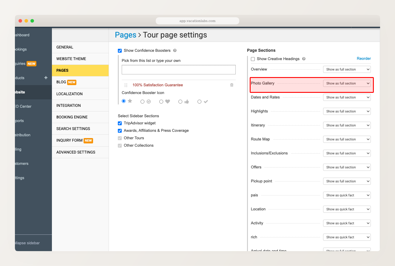Click the Pages breadcrumb link

(126, 35)
